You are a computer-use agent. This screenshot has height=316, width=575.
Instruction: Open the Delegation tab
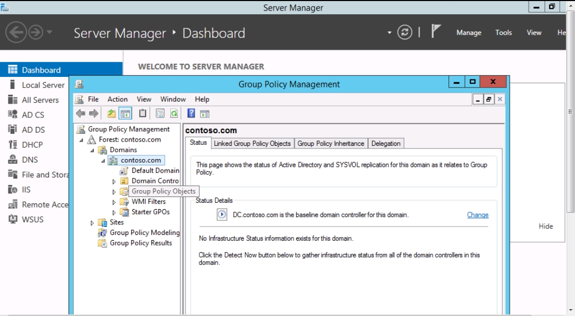pyautogui.click(x=386, y=143)
